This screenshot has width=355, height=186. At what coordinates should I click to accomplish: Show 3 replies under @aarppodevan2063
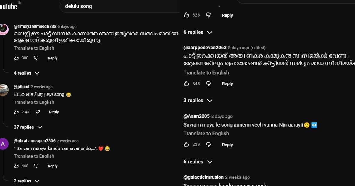(198, 101)
